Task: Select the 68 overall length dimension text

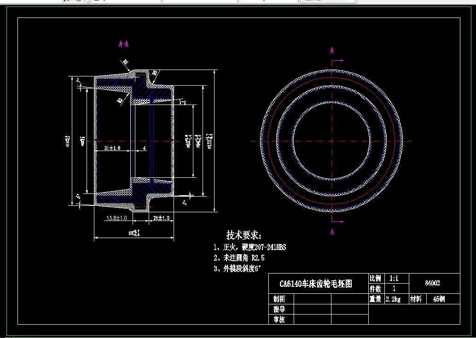Action: (x=134, y=233)
